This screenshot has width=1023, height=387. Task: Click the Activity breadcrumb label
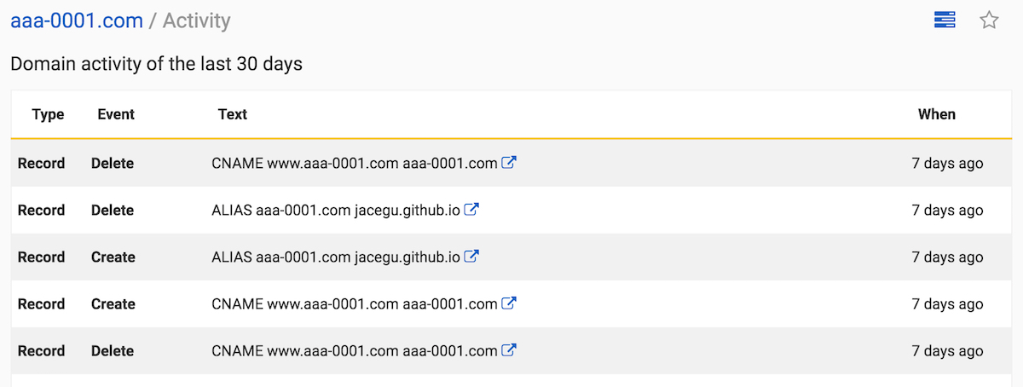[196, 20]
